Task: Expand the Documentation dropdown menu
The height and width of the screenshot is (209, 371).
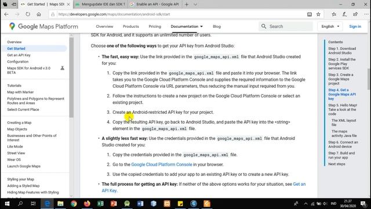Action: (187, 26)
